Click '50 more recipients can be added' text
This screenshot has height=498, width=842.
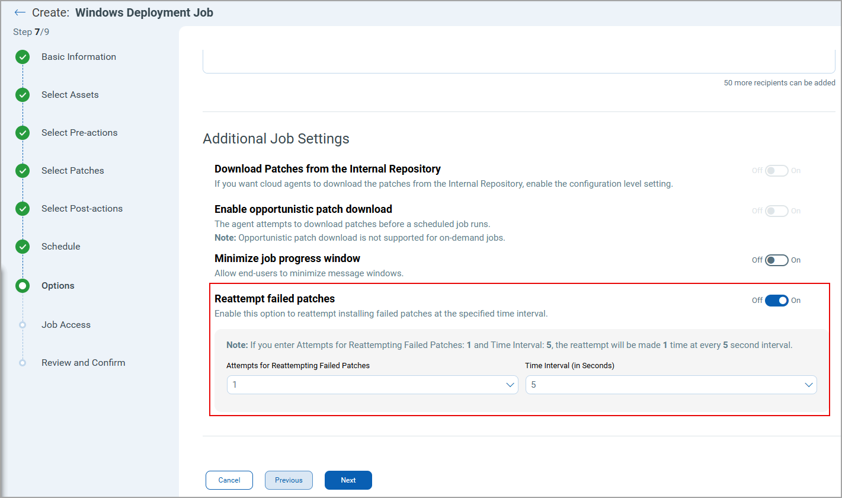tap(780, 83)
